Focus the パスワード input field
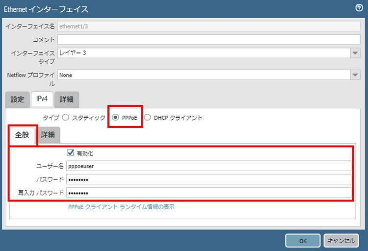Viewport: 368px width, 251px height. [x=209, y=179]
